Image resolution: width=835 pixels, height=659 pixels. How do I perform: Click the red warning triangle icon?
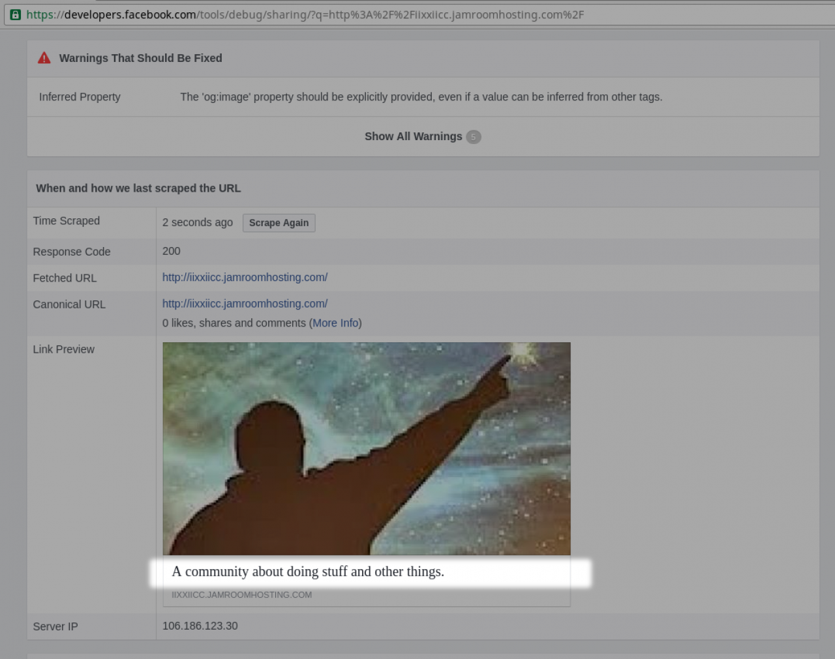pyautogui.click(x=44, y=58)
